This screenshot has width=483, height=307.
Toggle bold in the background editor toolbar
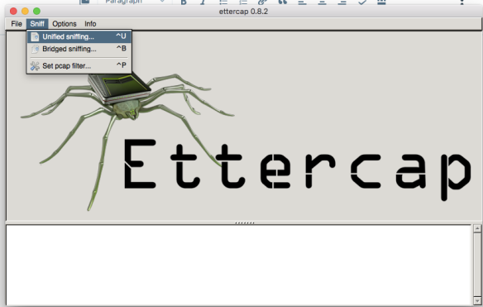point(184,2)
